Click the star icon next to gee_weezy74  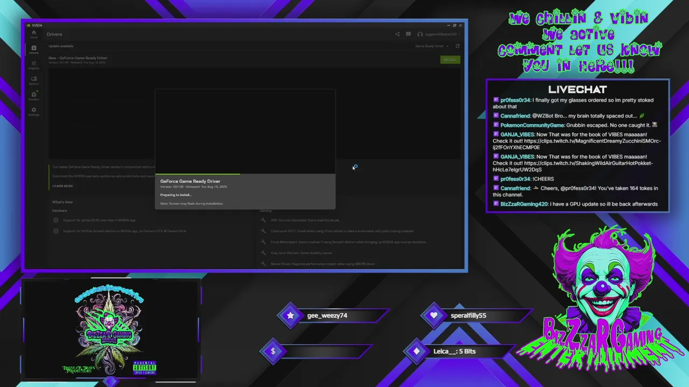(x=291, y=316)
